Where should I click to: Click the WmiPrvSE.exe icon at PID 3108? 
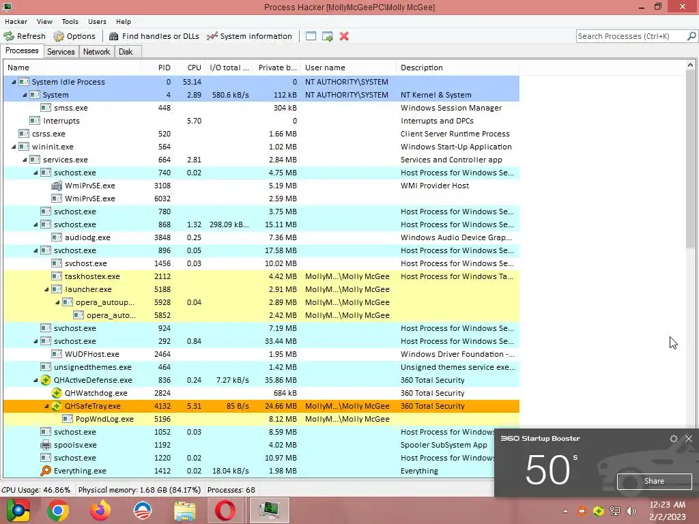(57, 186)
